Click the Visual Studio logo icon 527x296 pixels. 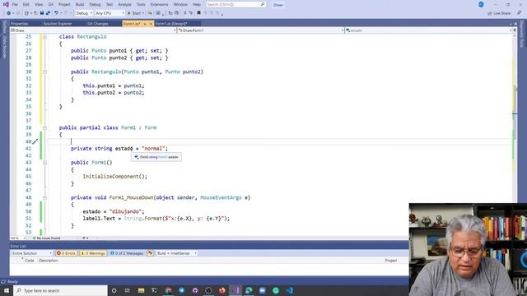tap(6, 4)
